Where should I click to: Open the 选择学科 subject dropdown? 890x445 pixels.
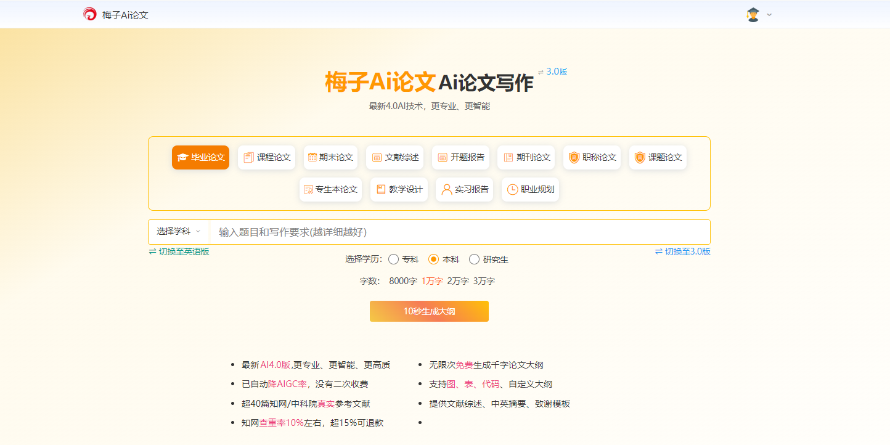click(179, 232)
